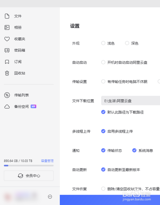
Task: Select the 浅色 light appearance radio
Action: (103, 43)
